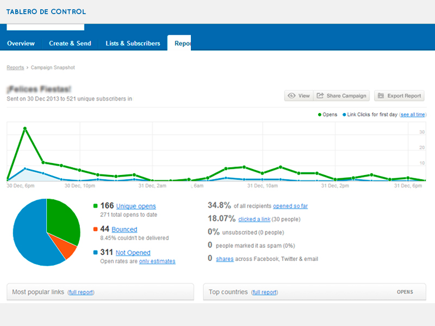The image size is (435, 326).
Task: Click the share arrow icon on Share Campaign
Action: click(320, 96)
